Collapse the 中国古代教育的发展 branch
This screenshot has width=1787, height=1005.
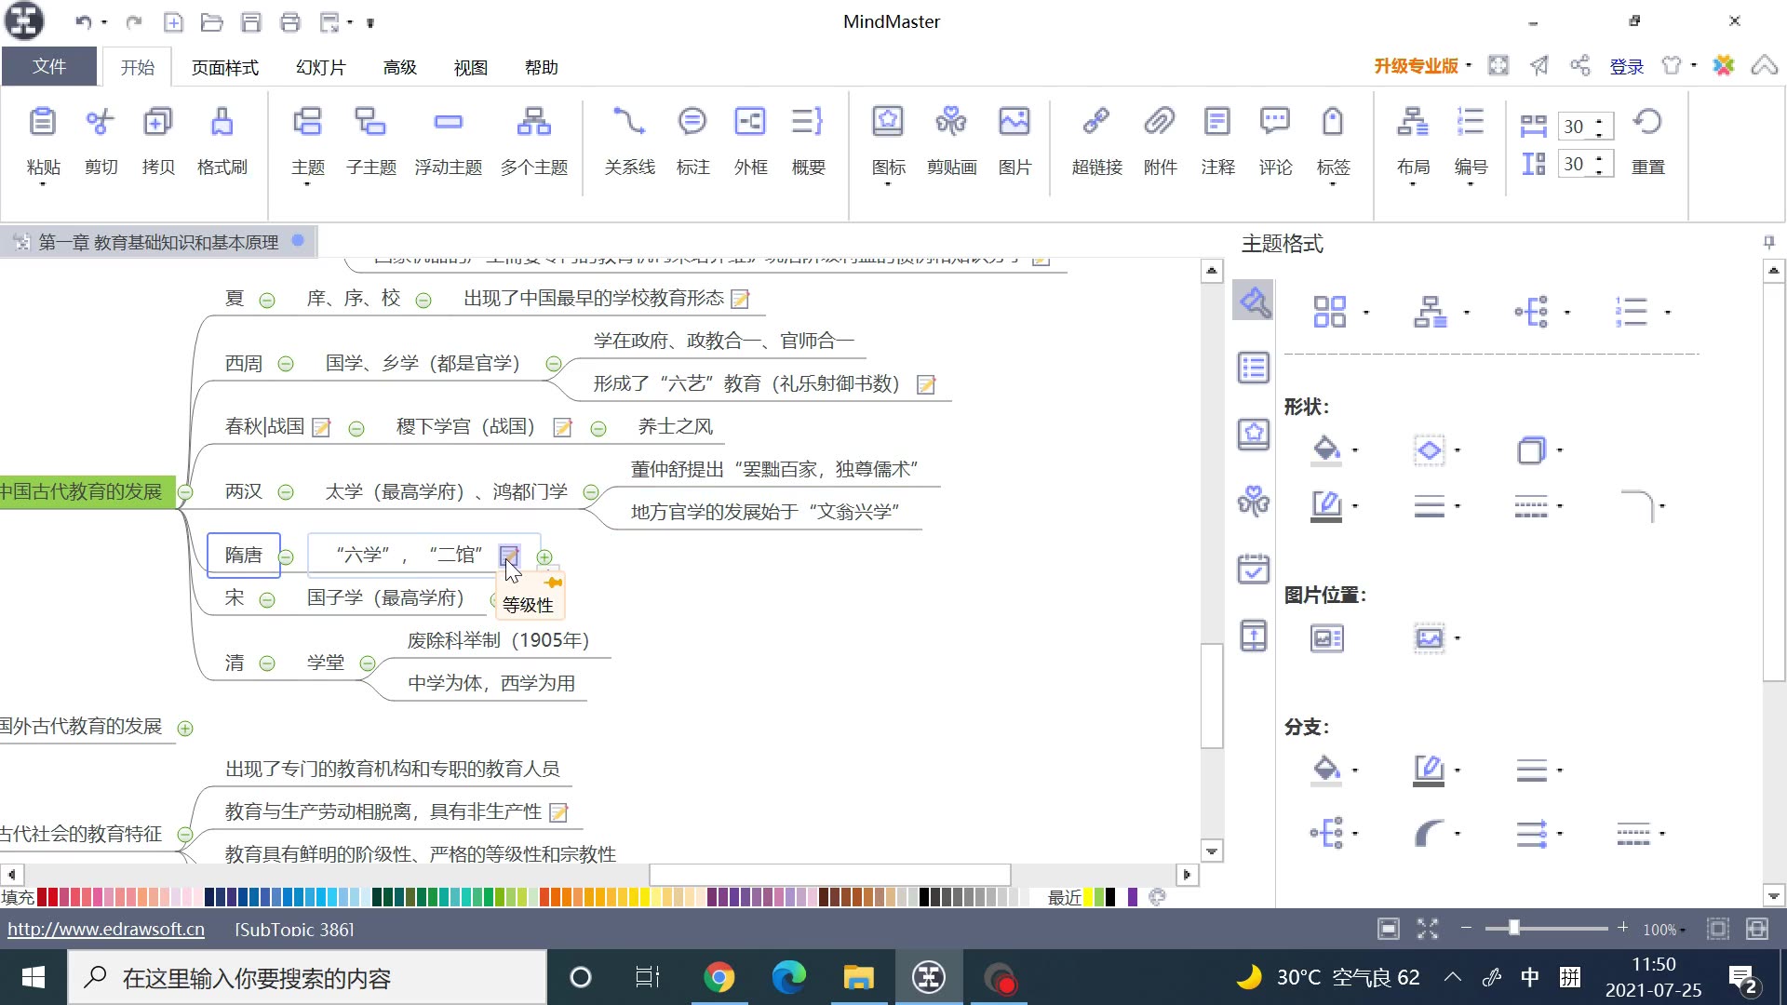coord(185,492)
